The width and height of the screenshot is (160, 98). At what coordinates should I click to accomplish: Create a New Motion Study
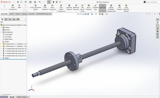click(x=82, y=8)
